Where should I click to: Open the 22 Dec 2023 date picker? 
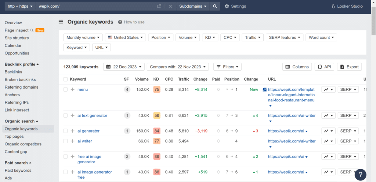(x=124, y=67)
